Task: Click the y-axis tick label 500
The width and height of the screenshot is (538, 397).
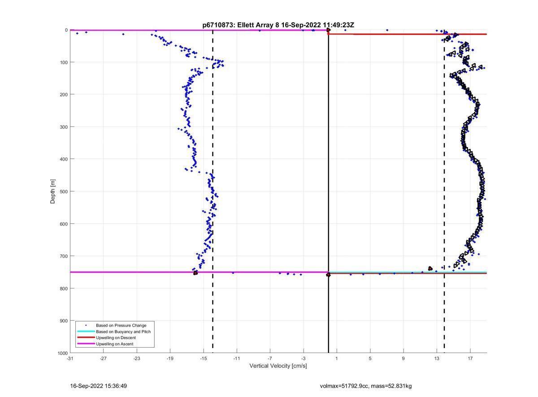Action: (x=63, y=192)
